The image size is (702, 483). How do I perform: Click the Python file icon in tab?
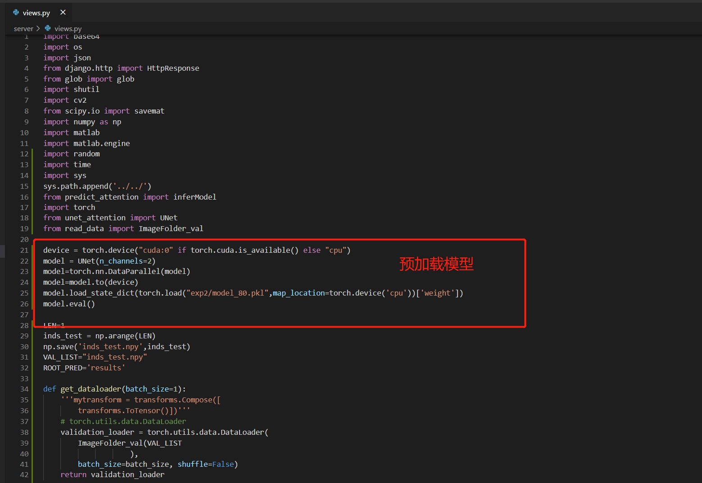tap(16, 13)
